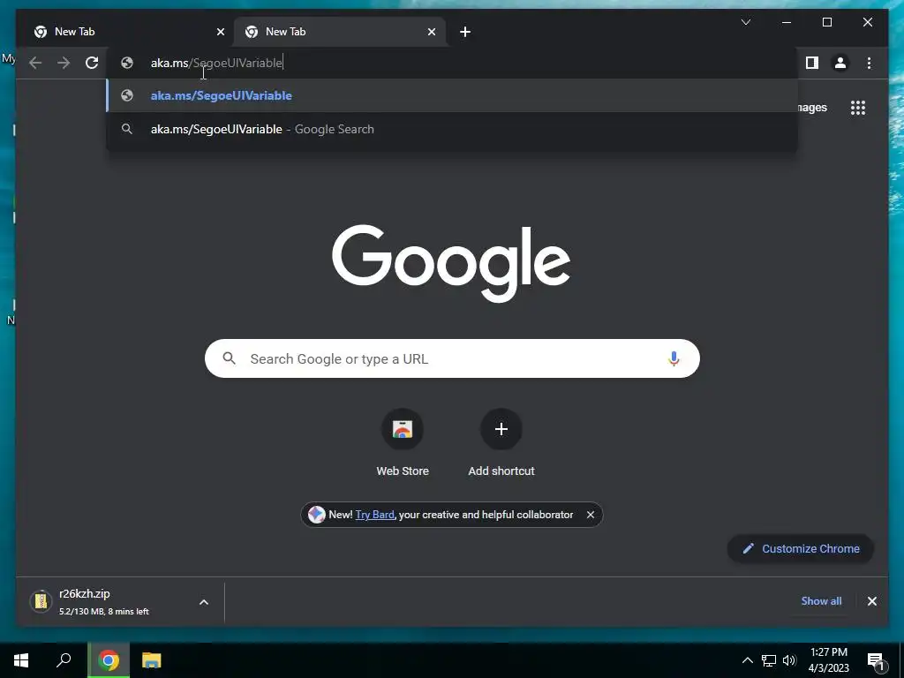
Task: Close the first New Tab
Action: [x=220, y=33]
